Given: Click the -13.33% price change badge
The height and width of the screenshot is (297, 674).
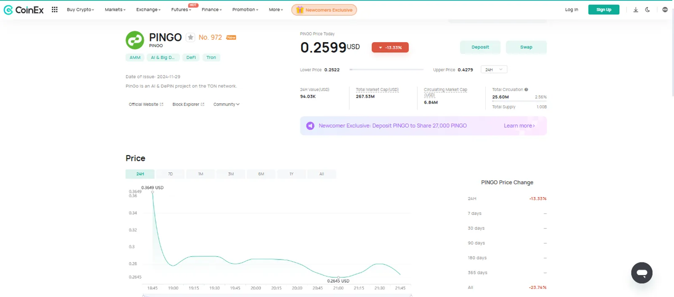Looking at the screenshot, I should click(390, 48).
